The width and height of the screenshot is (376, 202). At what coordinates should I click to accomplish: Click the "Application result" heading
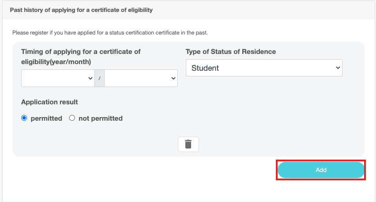[x=49, y=102]
